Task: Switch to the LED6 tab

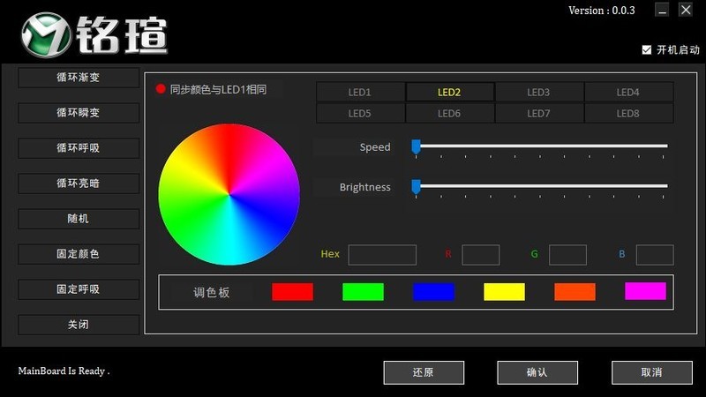Action: coord(449,113)
